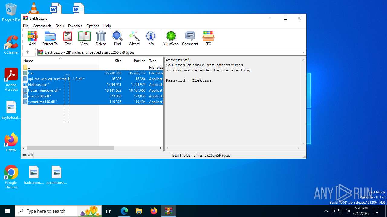Click the key icon in status bar
387x217 pixels.
click(x=30, y=155)
